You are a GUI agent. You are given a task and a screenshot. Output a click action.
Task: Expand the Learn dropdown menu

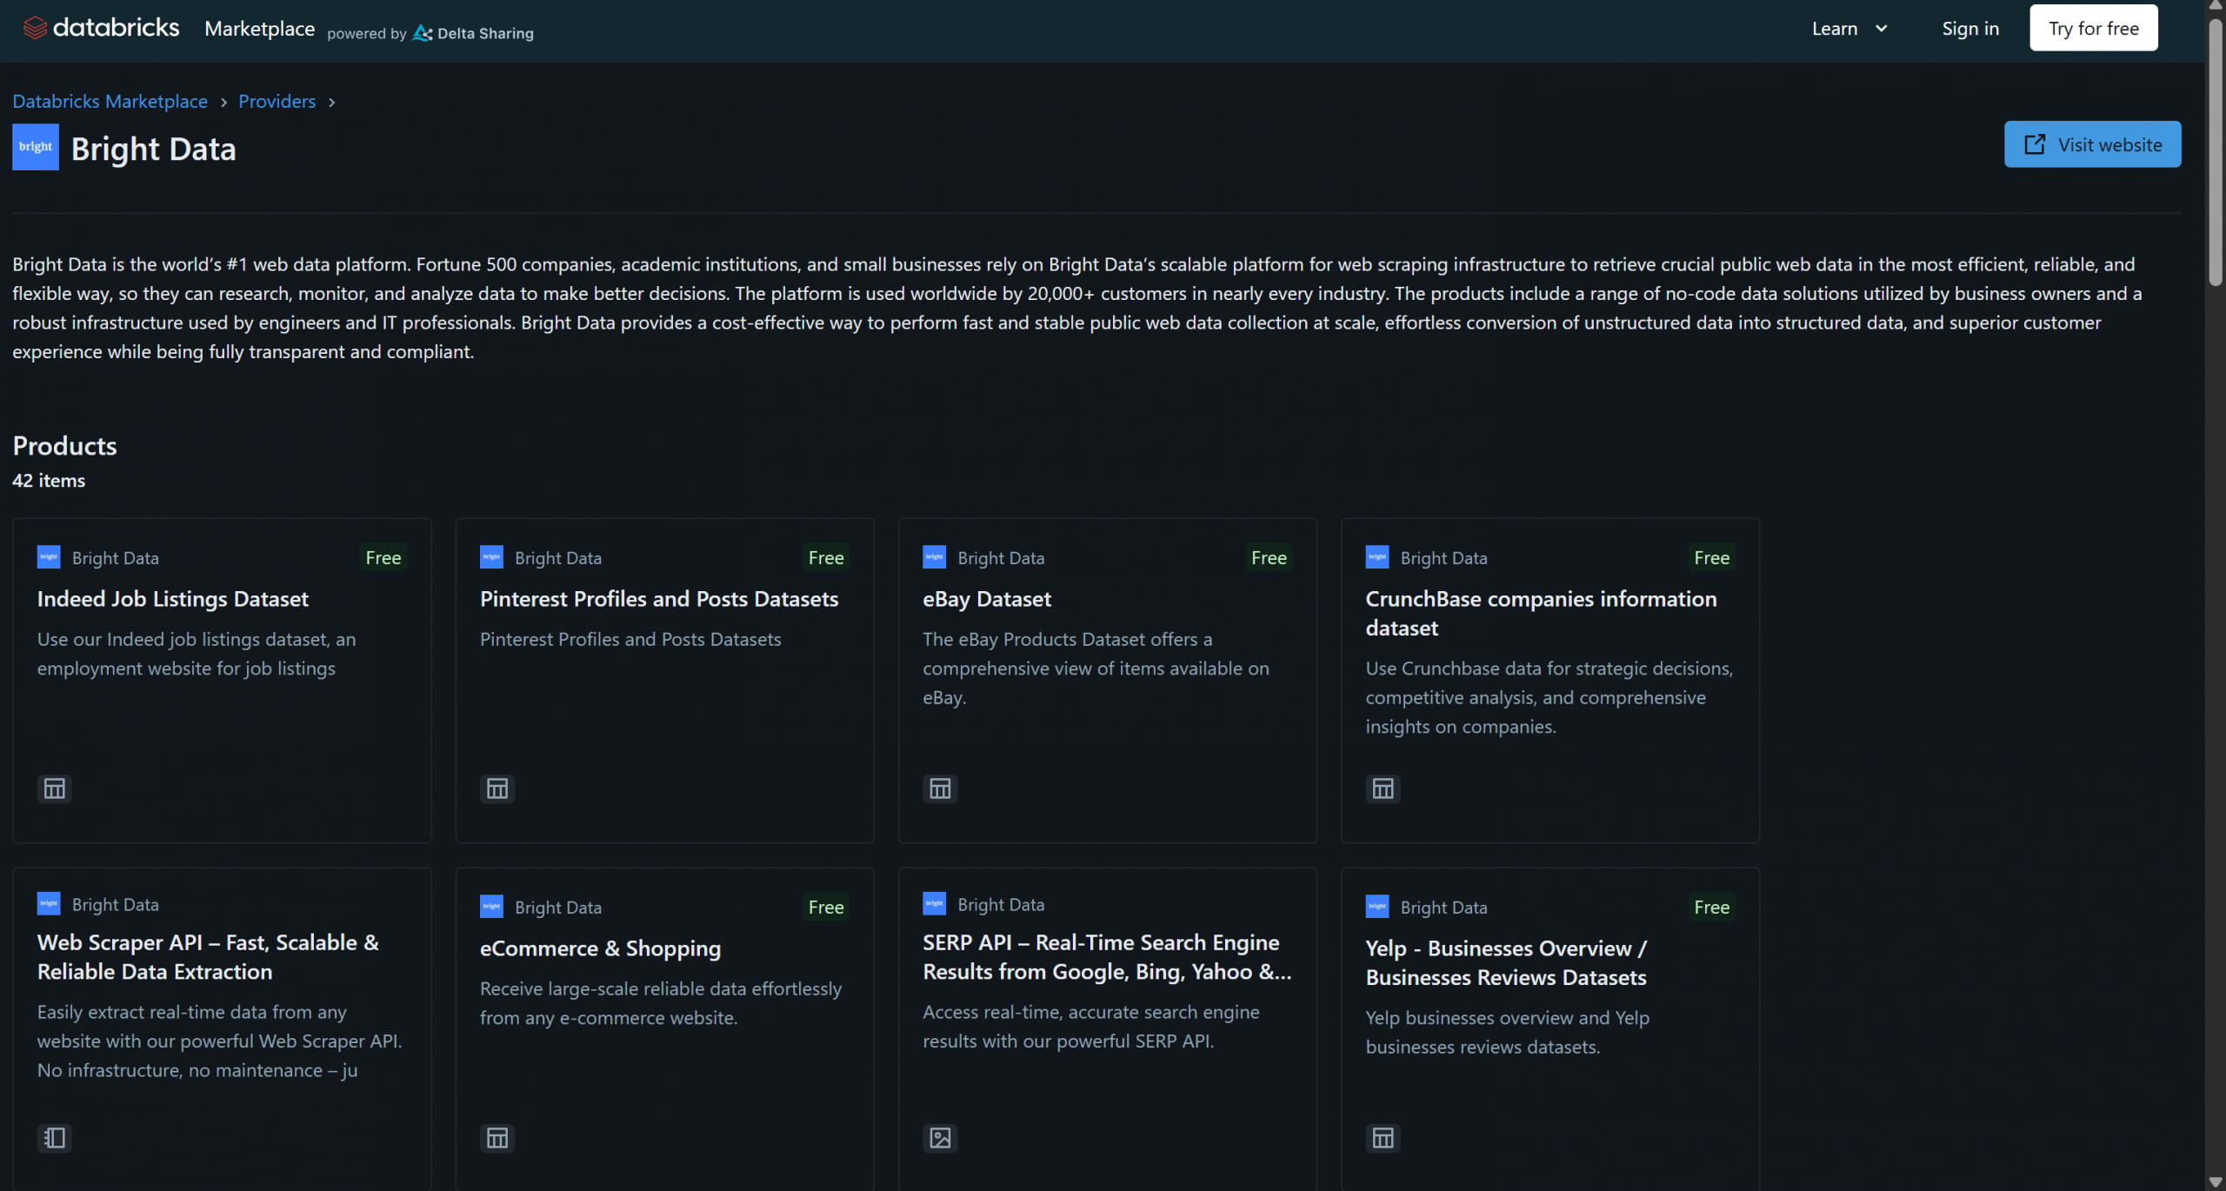pyautogui.click(x=1849, y=29)
